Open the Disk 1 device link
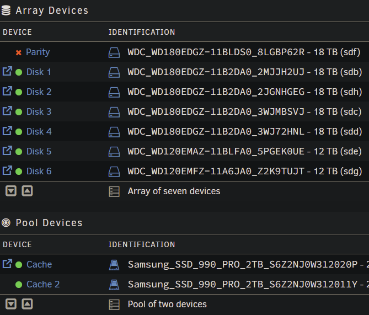Screen dimensions: 369x315 click(39, 72)
